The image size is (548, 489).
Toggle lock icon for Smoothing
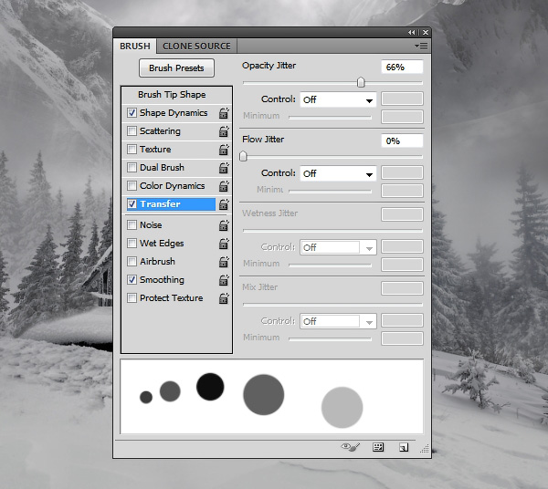pos(224,280)
